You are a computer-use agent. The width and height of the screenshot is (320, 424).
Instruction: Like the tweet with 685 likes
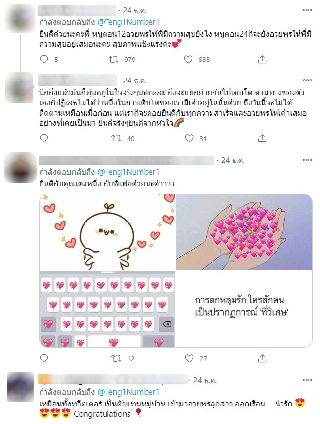pyautogui.click(x=188, y=59)
